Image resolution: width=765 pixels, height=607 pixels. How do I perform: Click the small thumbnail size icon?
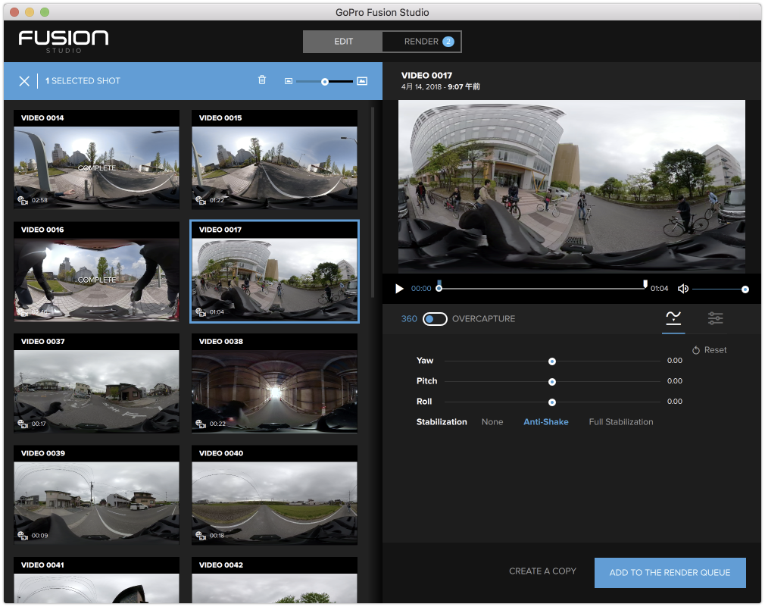pos(288,81)
